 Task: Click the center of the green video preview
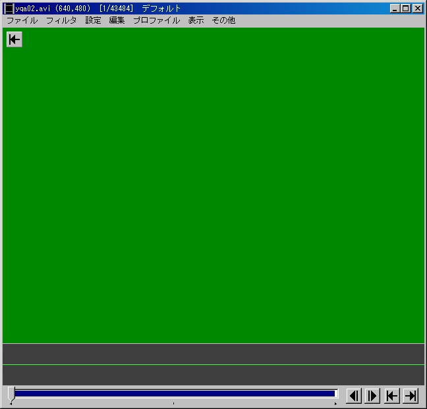tap(213, 185)
